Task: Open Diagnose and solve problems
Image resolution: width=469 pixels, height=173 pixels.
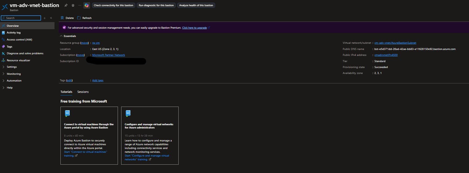Action: click(x=25, y=53)
